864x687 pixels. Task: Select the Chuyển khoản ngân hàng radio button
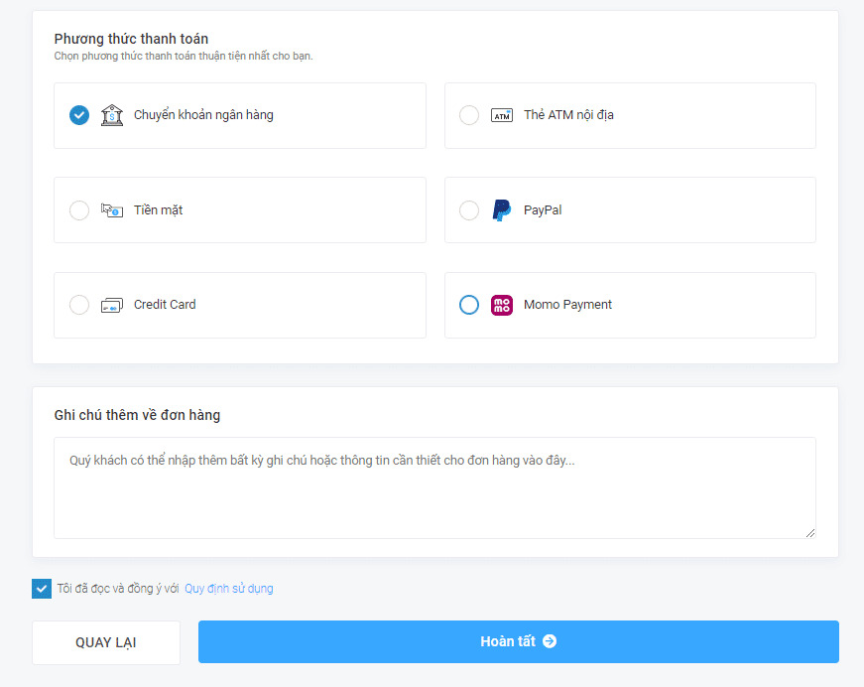(79, 115)
